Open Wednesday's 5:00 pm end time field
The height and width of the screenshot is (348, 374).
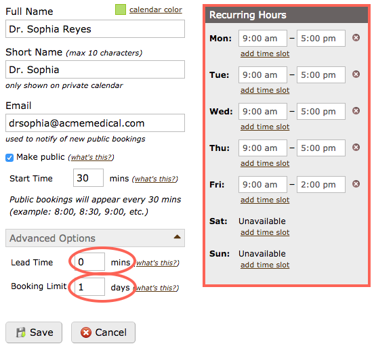(x=320, y=111)
